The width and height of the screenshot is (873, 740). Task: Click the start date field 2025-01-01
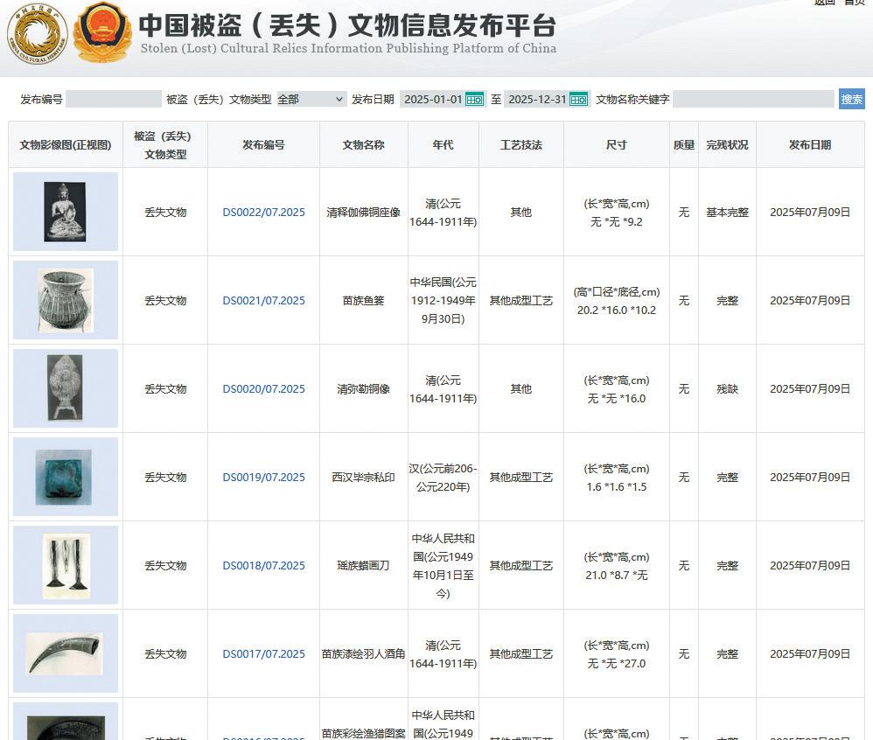(x=432, y=100)
